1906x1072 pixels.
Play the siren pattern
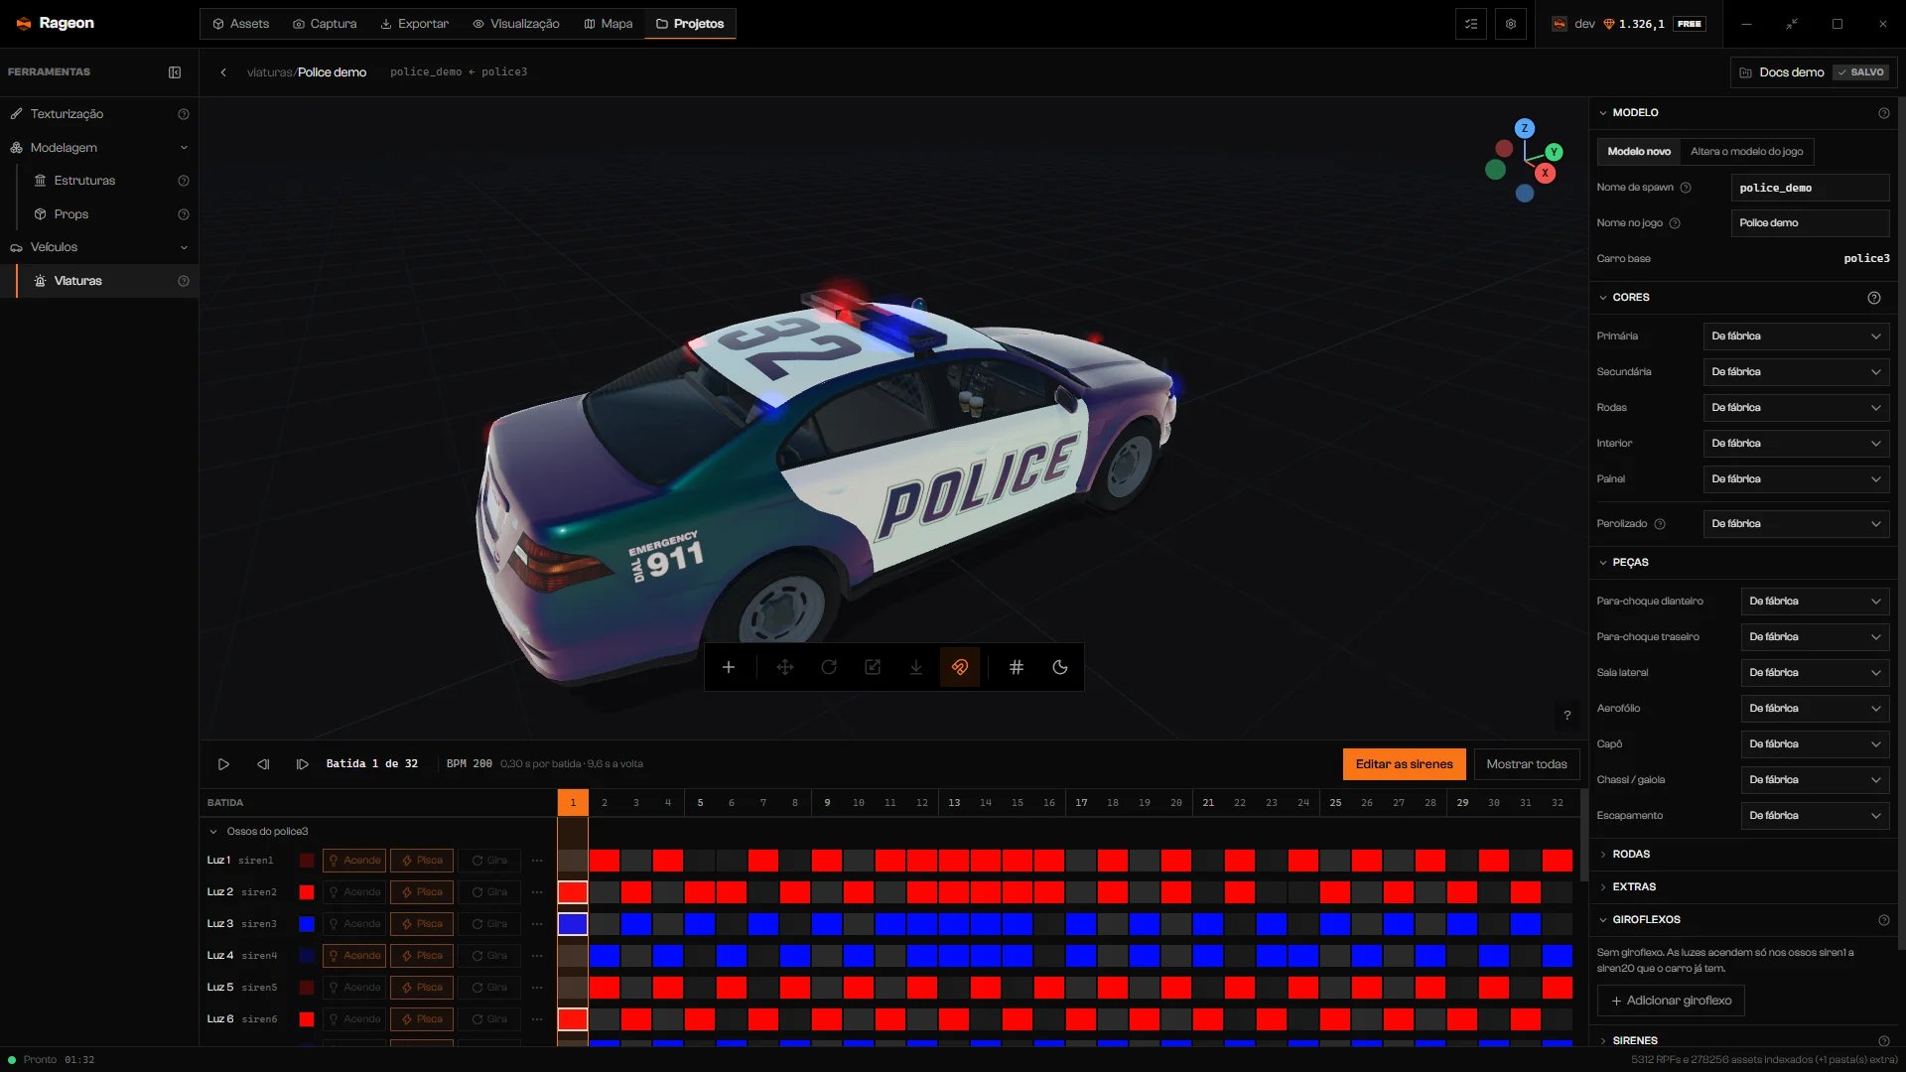(223, 764)
